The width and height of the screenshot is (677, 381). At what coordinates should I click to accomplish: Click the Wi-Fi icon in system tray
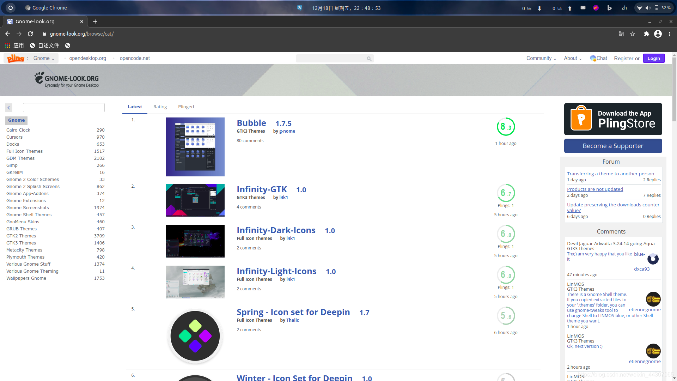640,8
